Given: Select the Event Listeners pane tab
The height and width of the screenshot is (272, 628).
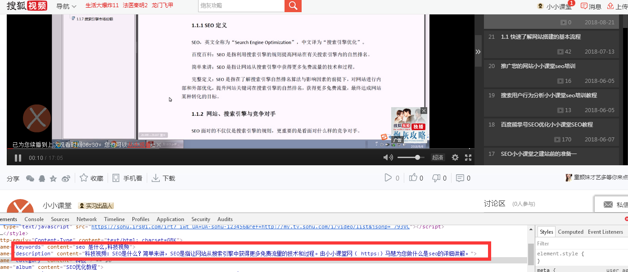Looking at the screenshot, I should point(605,232).
